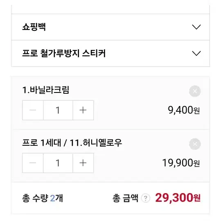Click the chevron arrow beside 쇼핑백
Viewport: 221px width, 221px height.
(196, 27)
